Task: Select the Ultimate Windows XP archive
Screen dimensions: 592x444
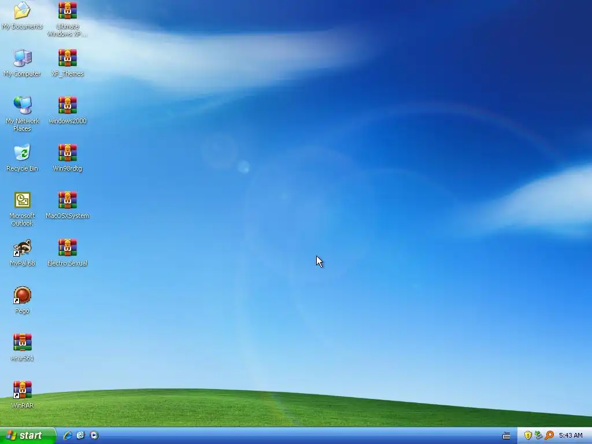Action: (68, 19)
